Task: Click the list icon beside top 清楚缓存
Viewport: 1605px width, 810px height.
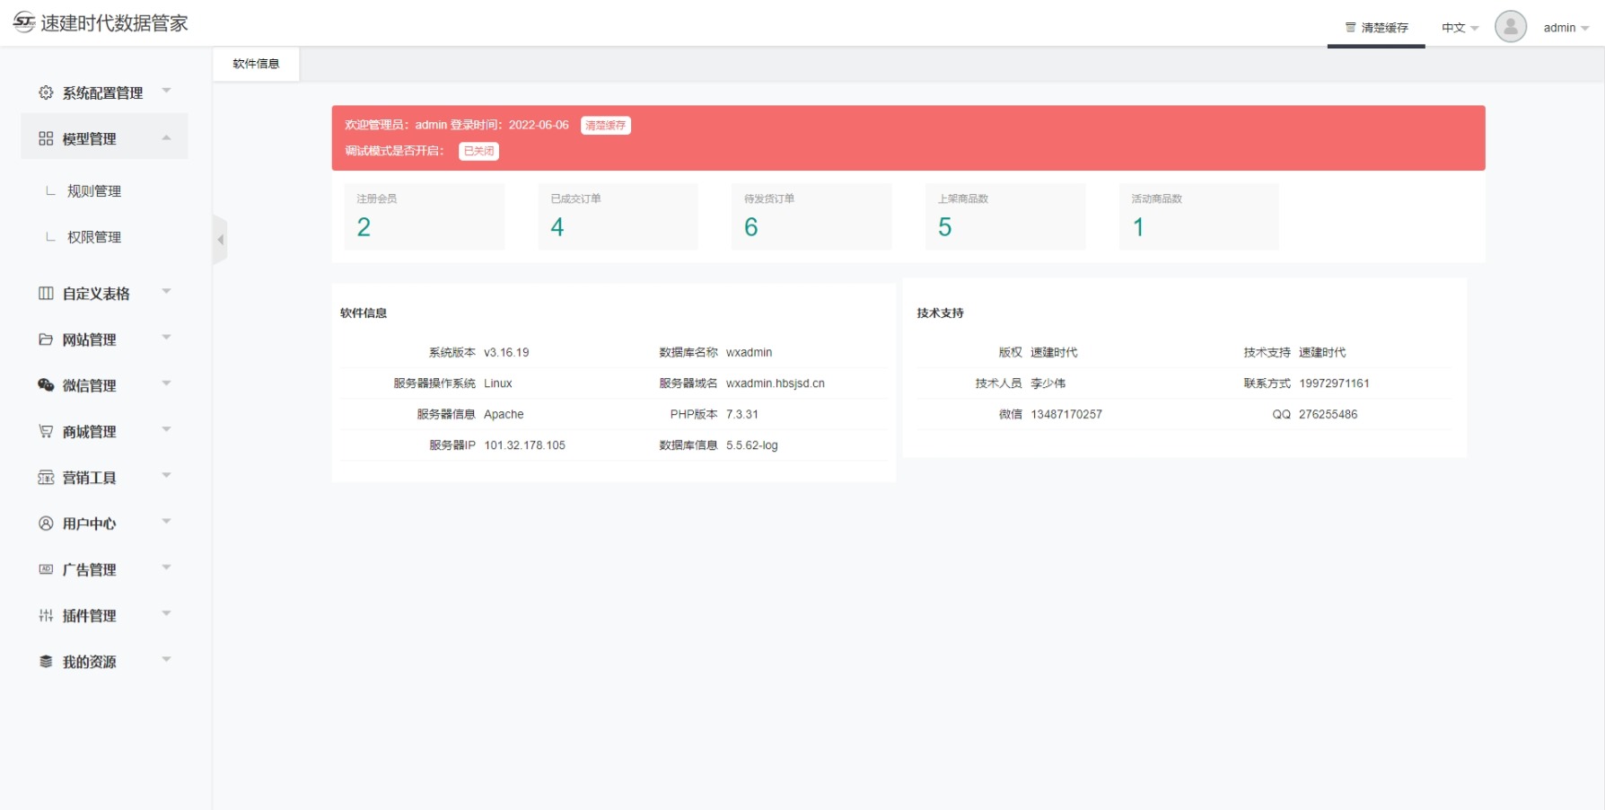Action: tap(1350, 28)
